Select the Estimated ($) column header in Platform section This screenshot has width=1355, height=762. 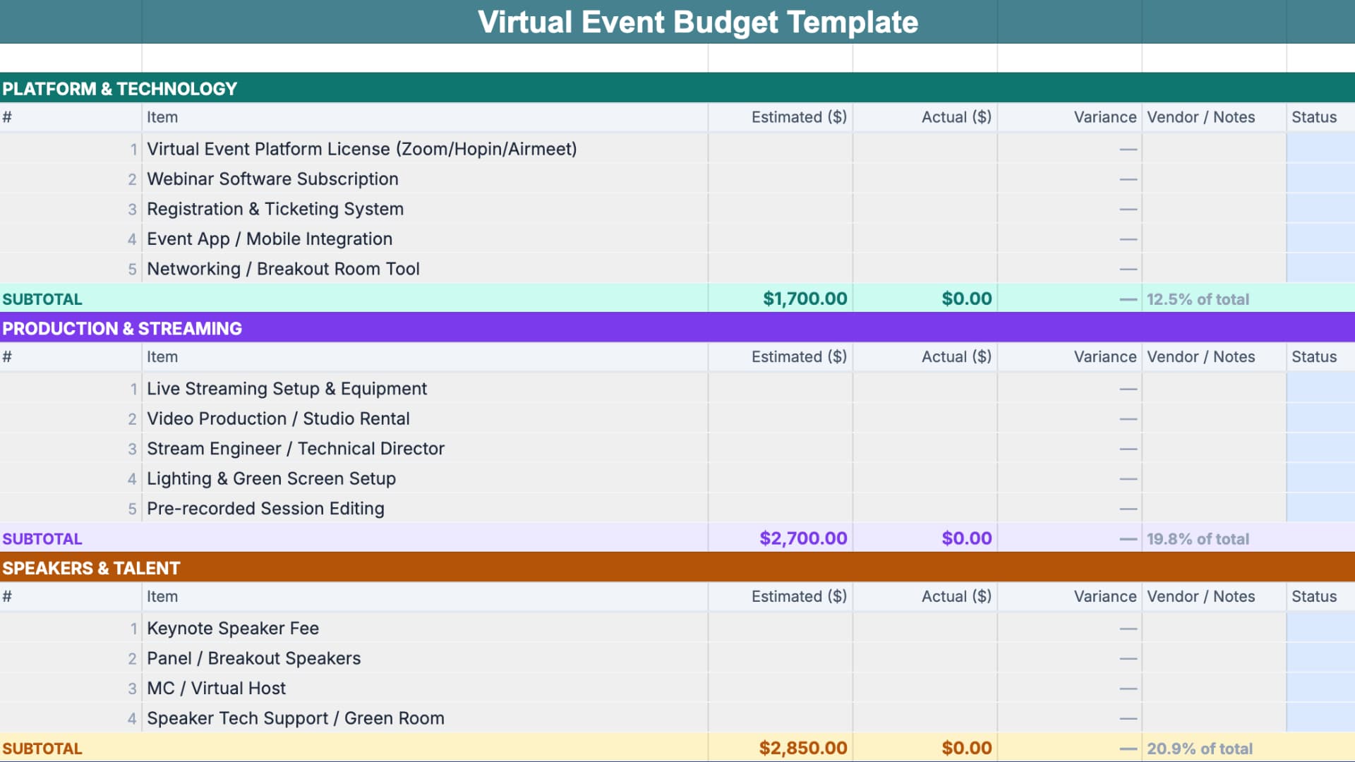[x=798, y=117]
